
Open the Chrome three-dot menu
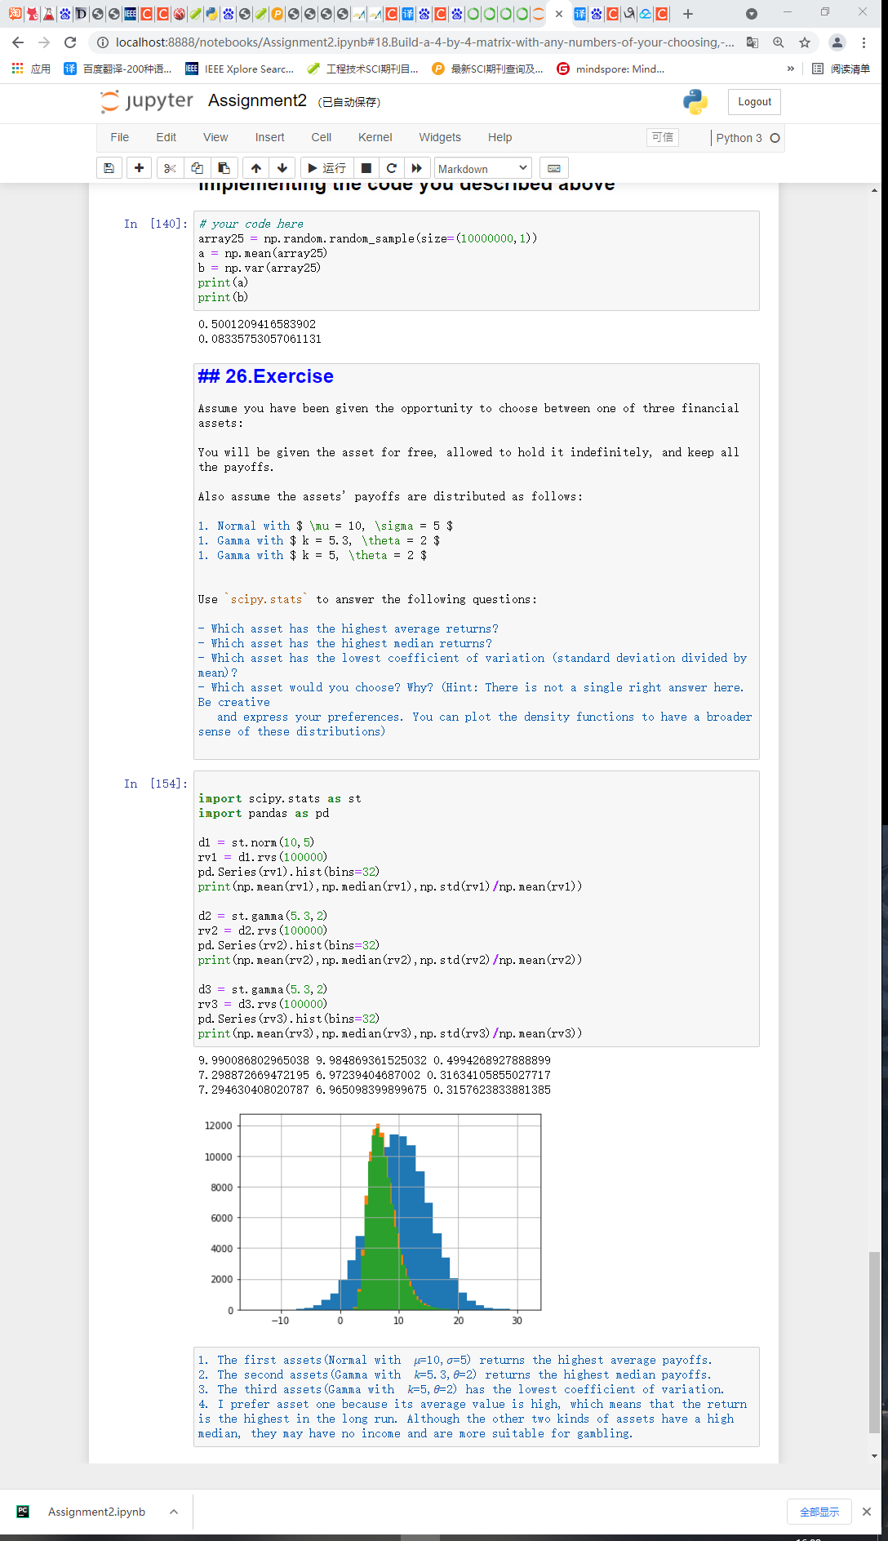[864, 42]
